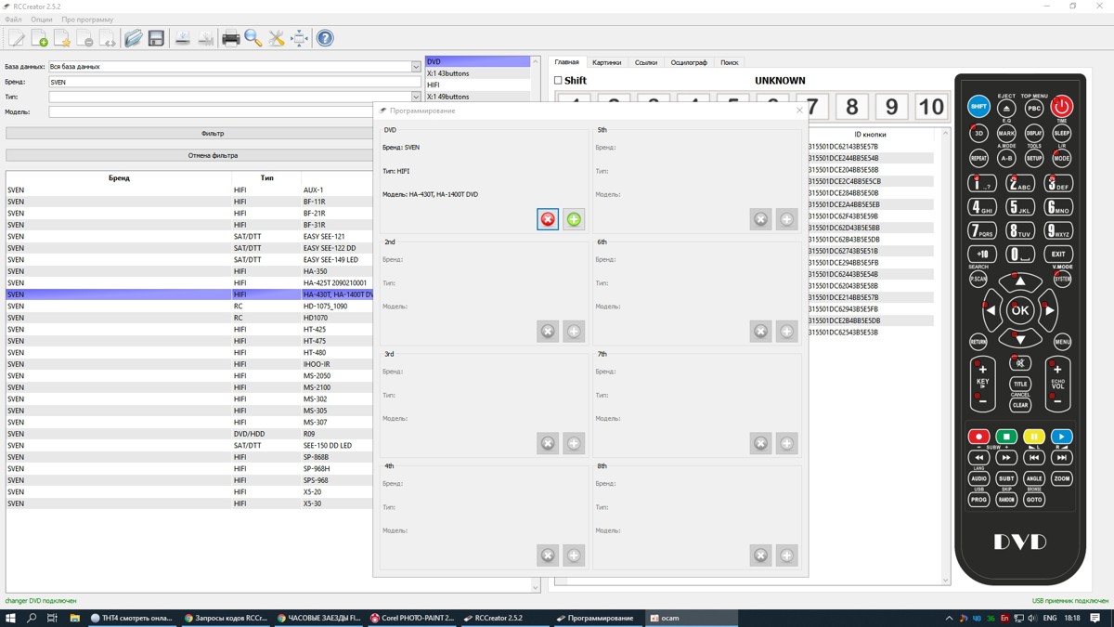Viewport: 1114px width, 627px height.
Task: Remove DVD slot device with red X
Action: 548,219
